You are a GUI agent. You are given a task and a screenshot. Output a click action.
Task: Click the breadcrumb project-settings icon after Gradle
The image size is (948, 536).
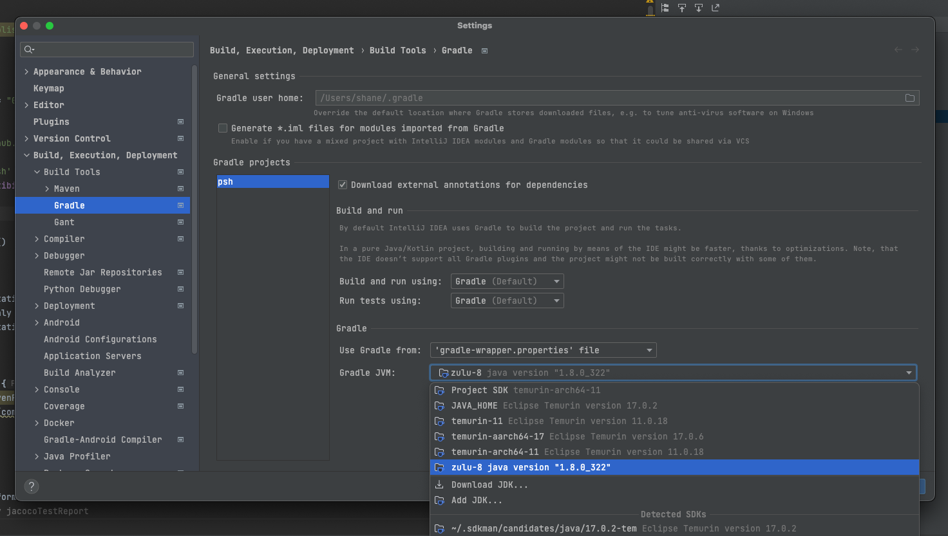[484, 51]
